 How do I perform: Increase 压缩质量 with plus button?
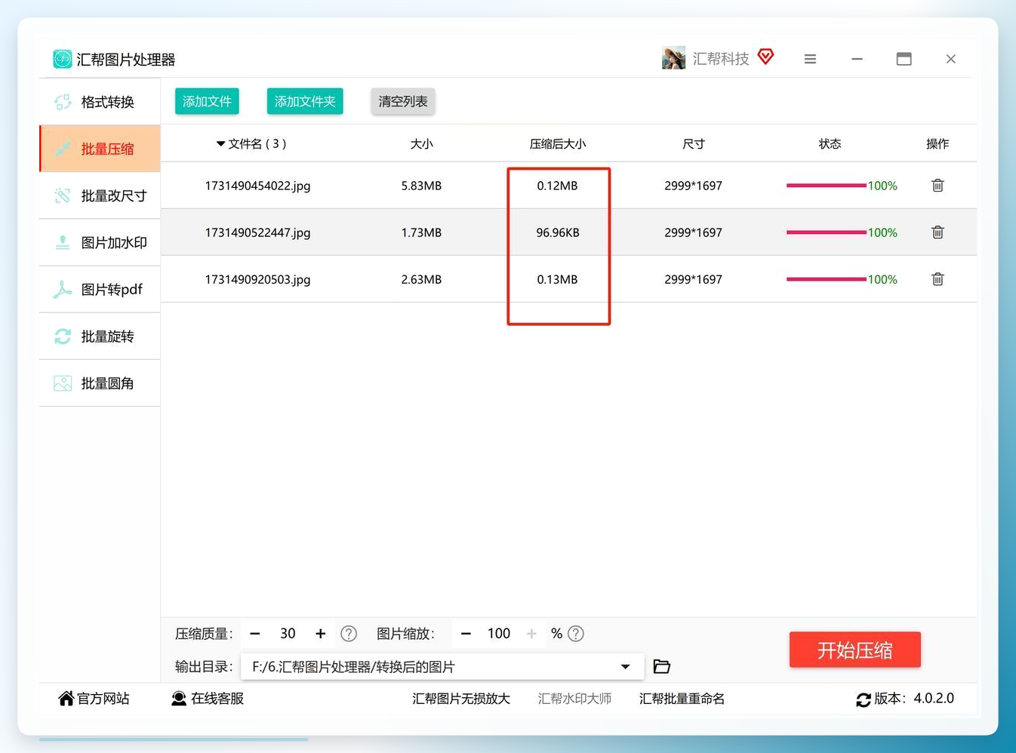tap(321, 634)
